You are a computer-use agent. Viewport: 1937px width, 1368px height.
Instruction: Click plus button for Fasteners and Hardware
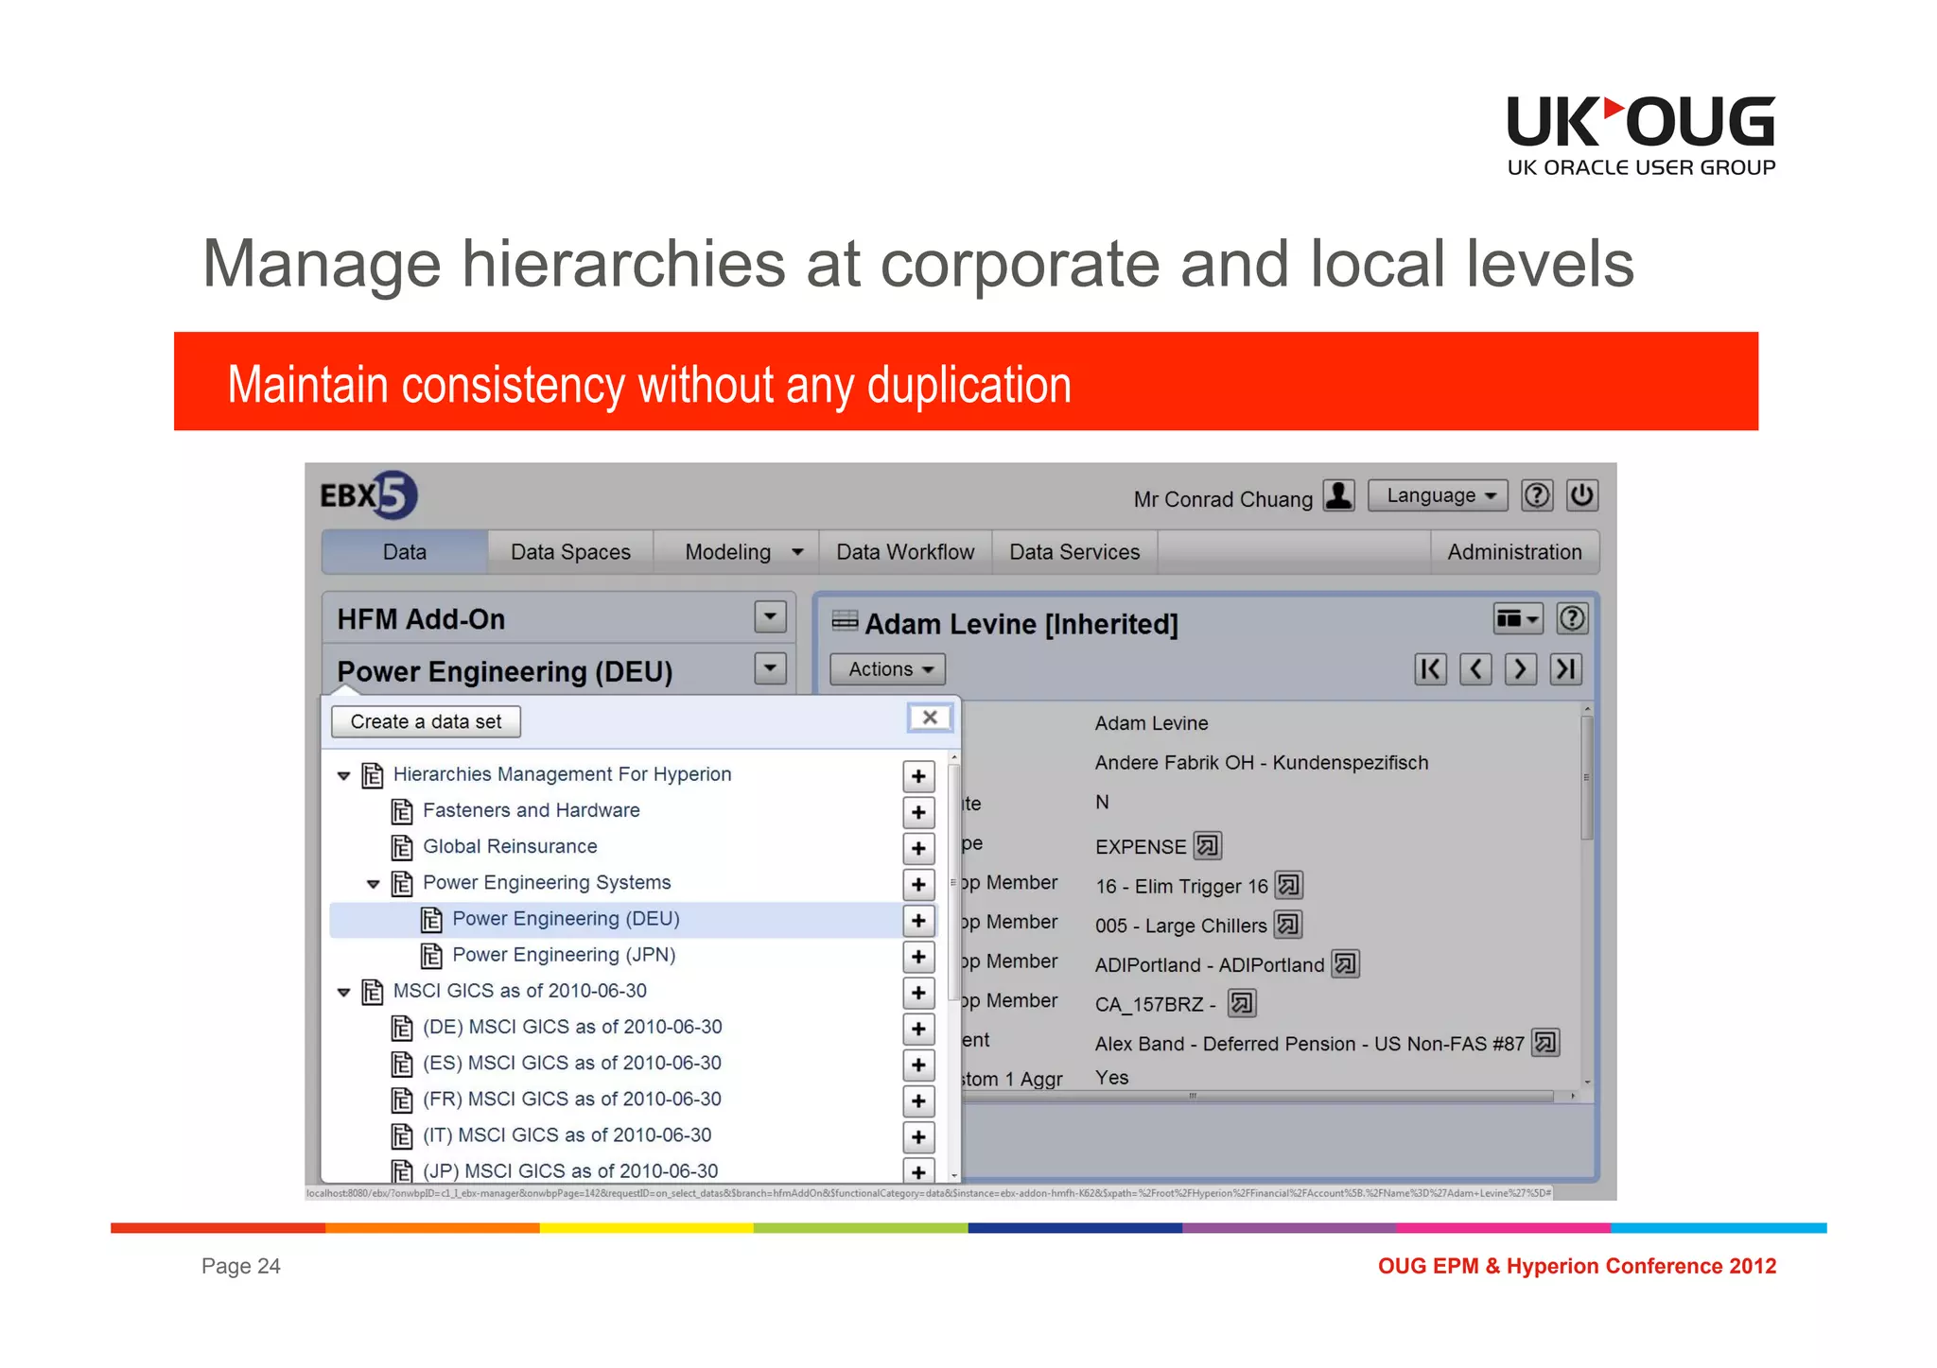point(918,812)
